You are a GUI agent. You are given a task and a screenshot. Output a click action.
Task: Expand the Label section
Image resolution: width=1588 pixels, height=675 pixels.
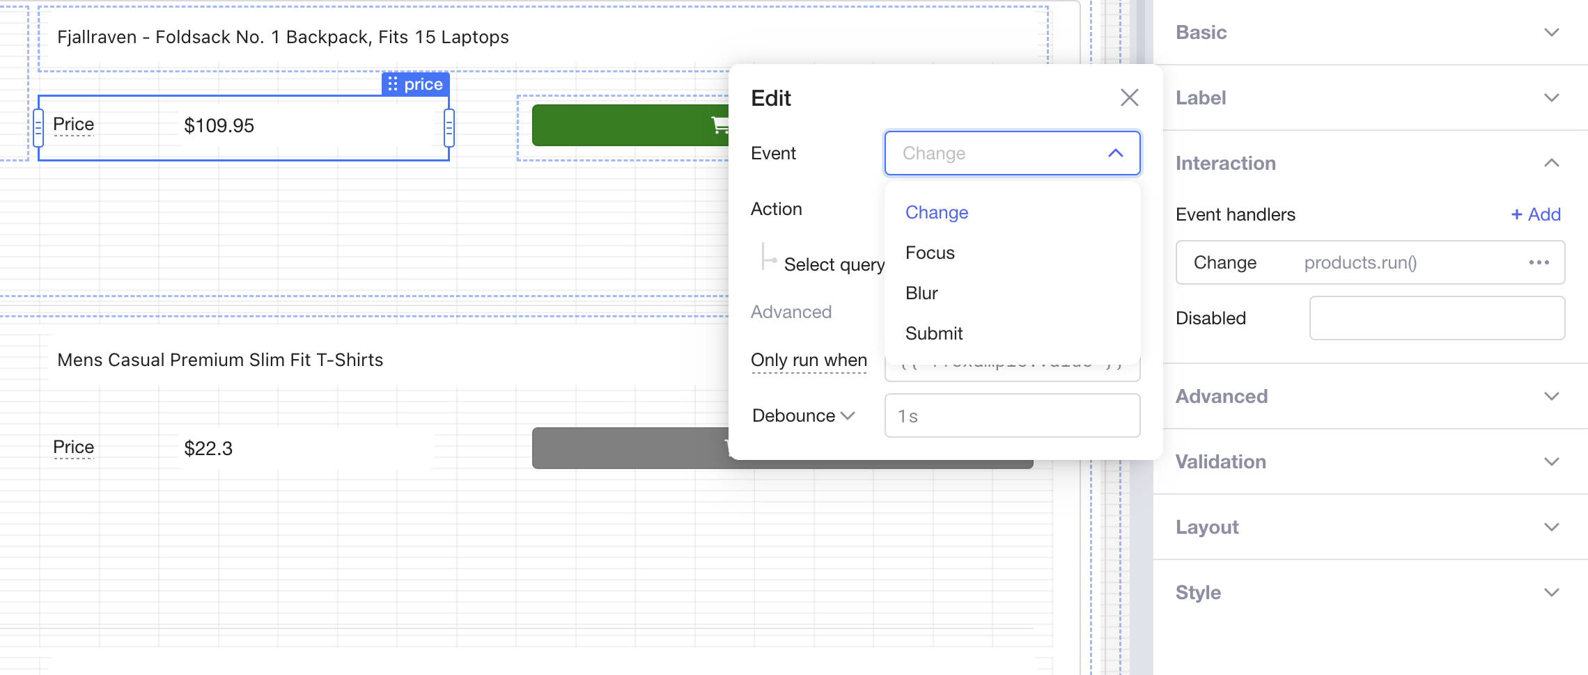[x=1551, y=98]
